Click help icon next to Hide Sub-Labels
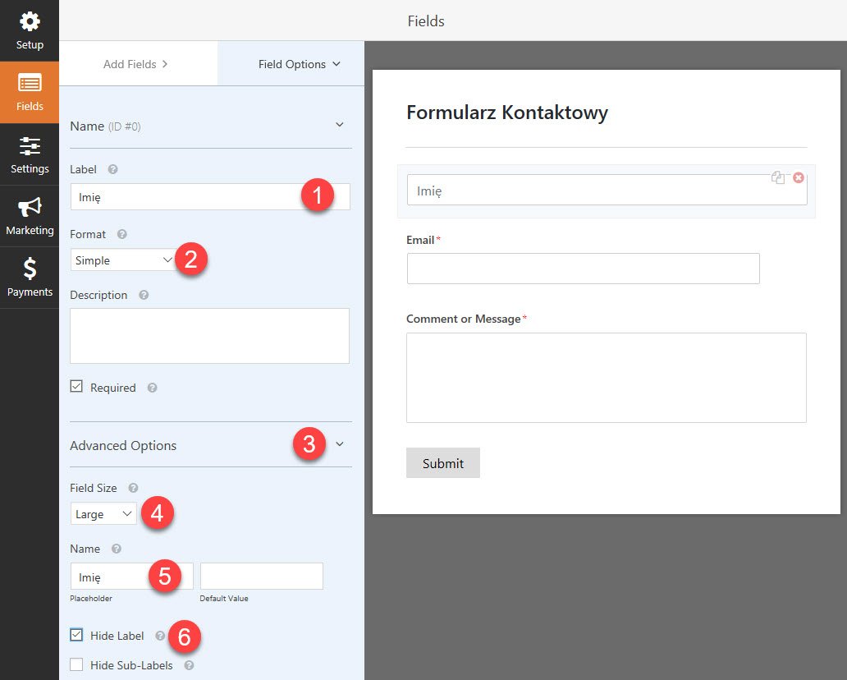This screenshot has height=680, width=847. click(189, 665)
